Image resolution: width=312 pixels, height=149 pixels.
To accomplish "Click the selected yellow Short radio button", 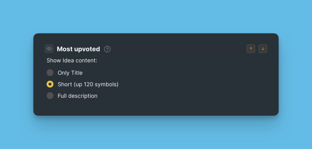I will point(50,84).
